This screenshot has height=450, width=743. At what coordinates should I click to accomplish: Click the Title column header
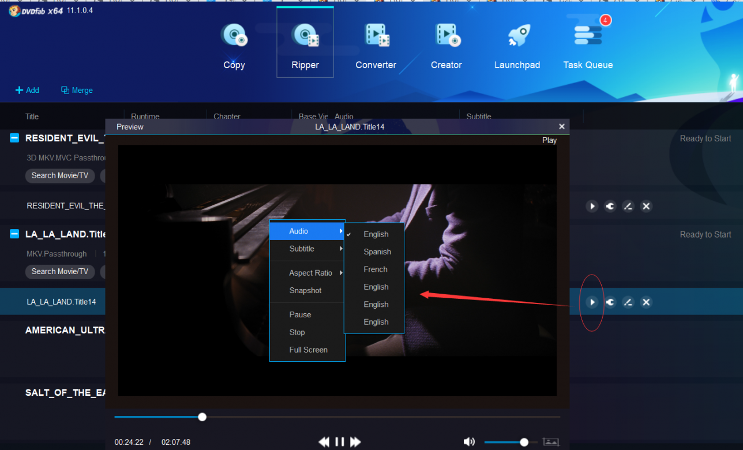point(32,117)
